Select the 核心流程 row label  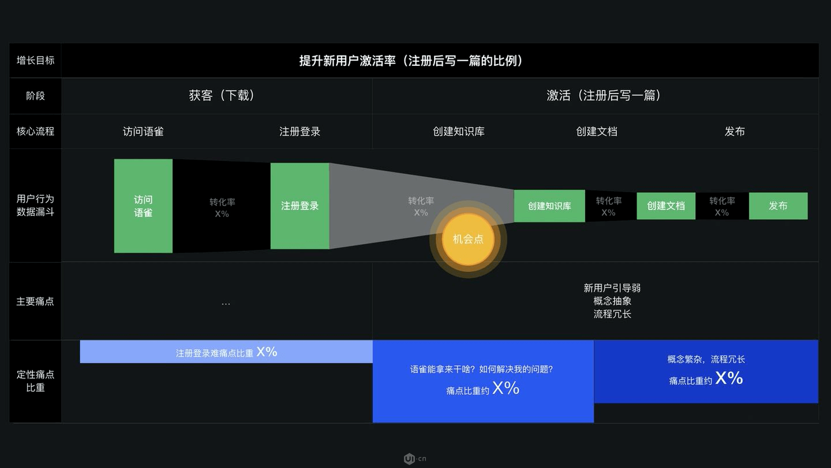tap(36, 132)
